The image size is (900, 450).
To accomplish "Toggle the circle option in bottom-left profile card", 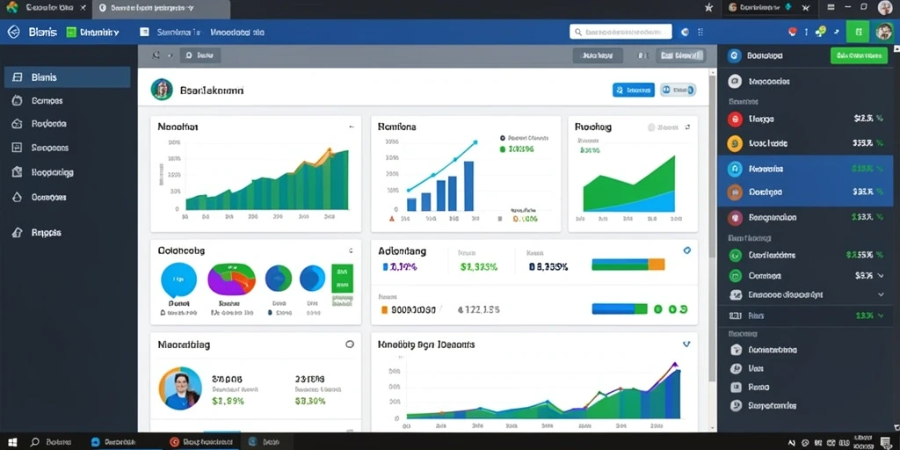I will [x=349, y=345].
